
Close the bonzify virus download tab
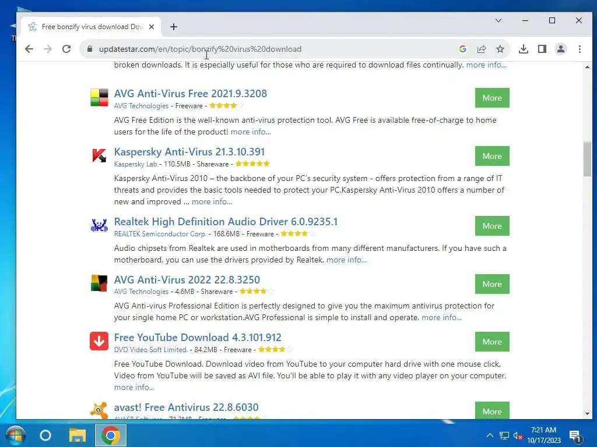(152, 27)
